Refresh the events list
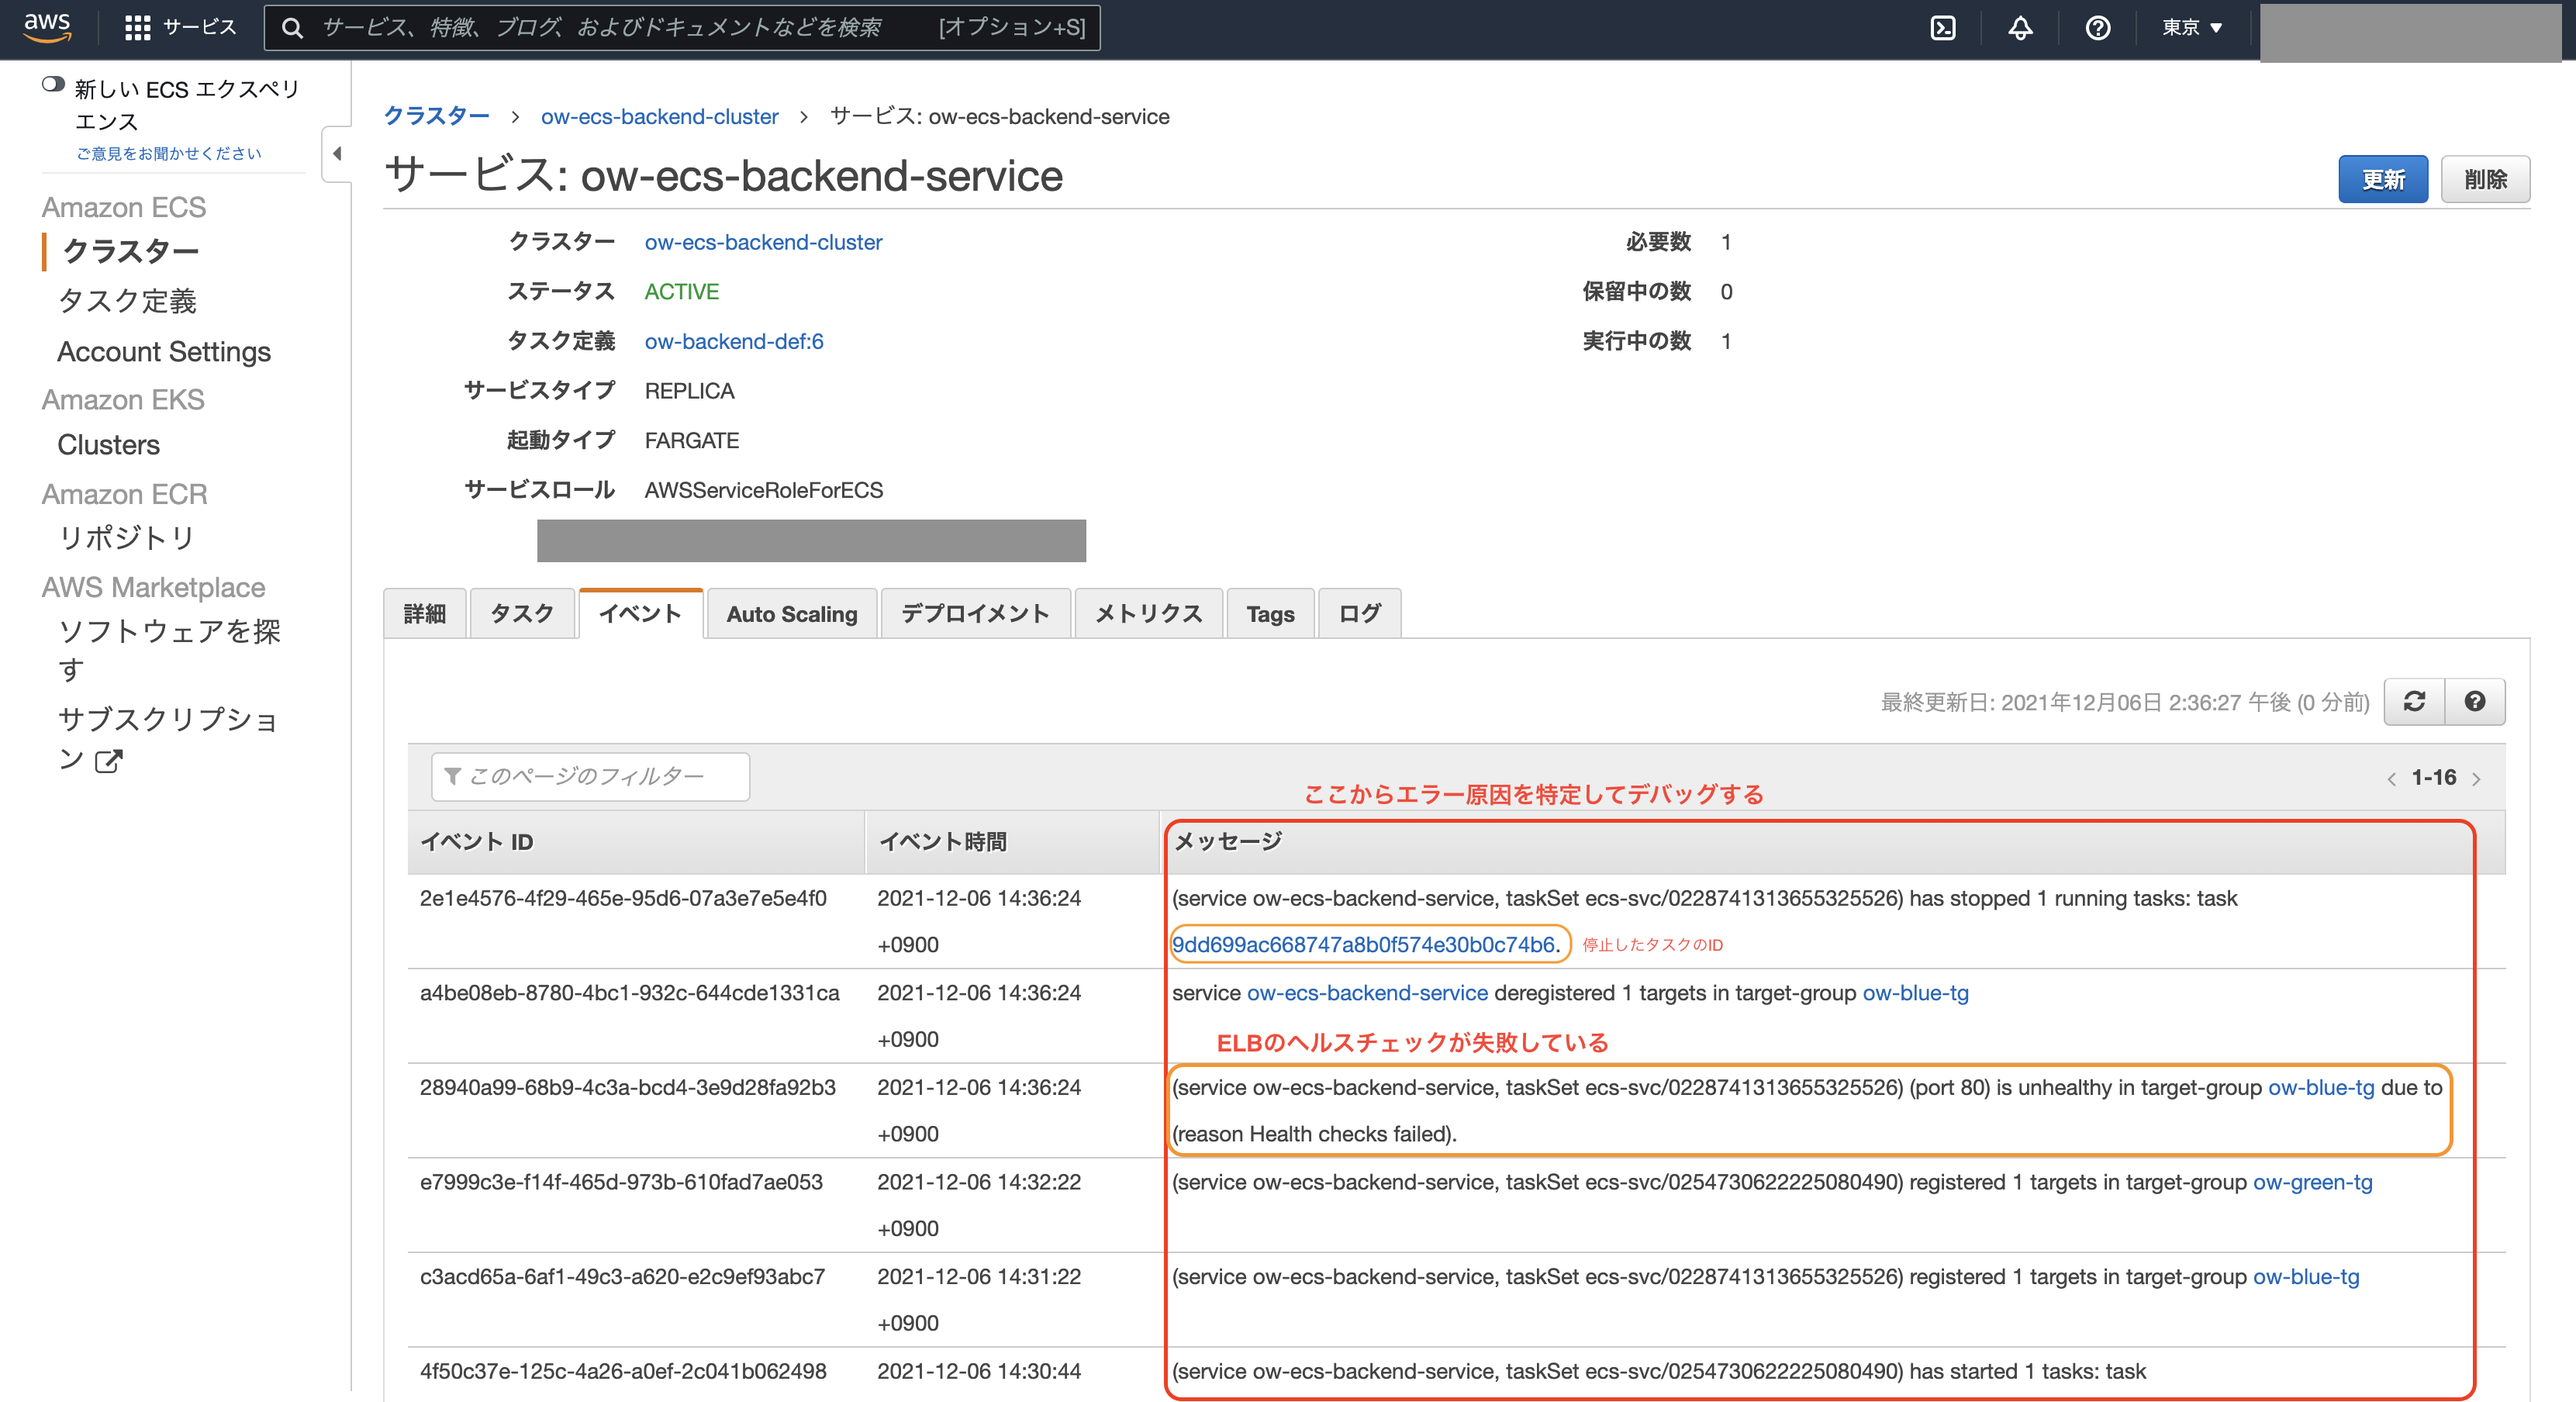Viewport: 2576px width, 1402px height. tap(2414, 701)
